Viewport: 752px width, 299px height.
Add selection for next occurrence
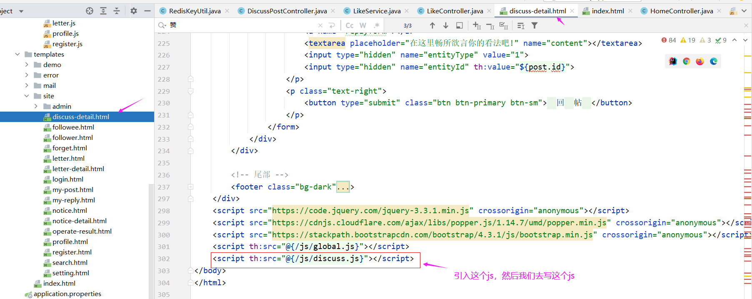pyautogui.click(x=477, y=25)
